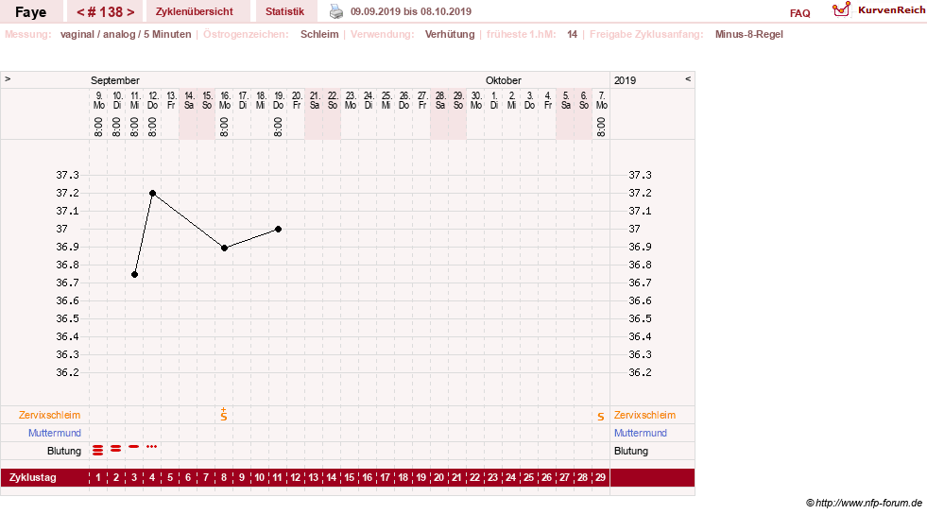This screenshot has width=927, height=514.
Task: Click 8:00 time under '7. Mo'
Action: 601,127
